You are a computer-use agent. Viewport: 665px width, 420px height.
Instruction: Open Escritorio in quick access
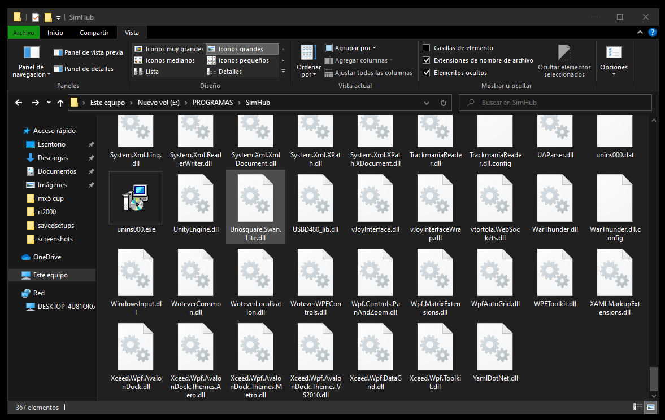pyautogui.click(x=51, y=144)
